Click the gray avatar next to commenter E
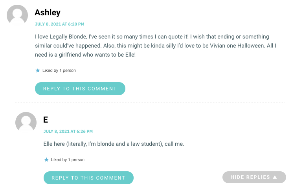The image size is (292, 189). point(26,123)
